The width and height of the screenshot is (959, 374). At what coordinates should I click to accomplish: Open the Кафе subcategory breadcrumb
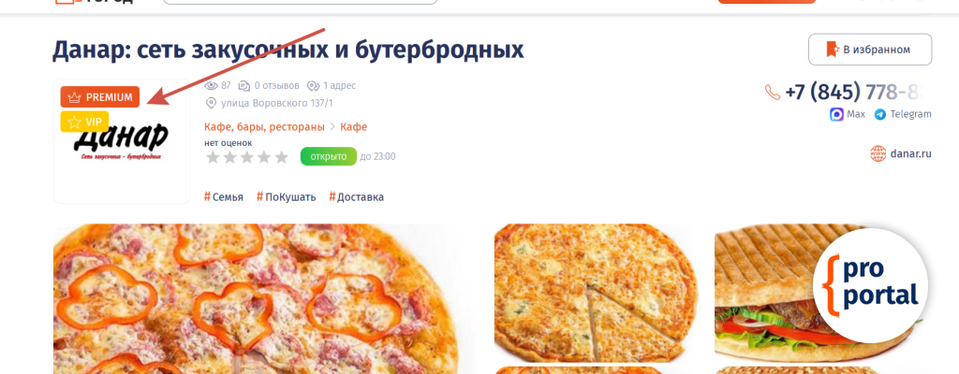pos(353,127)
